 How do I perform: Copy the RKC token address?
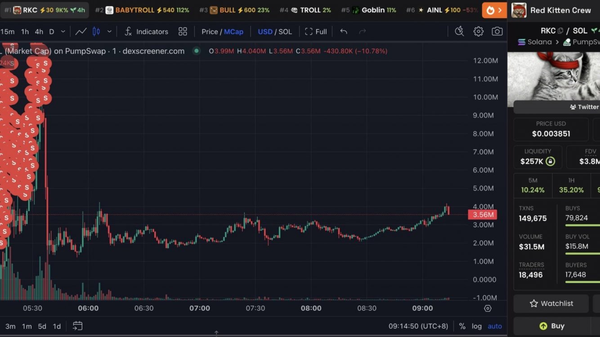pos(560,31)
